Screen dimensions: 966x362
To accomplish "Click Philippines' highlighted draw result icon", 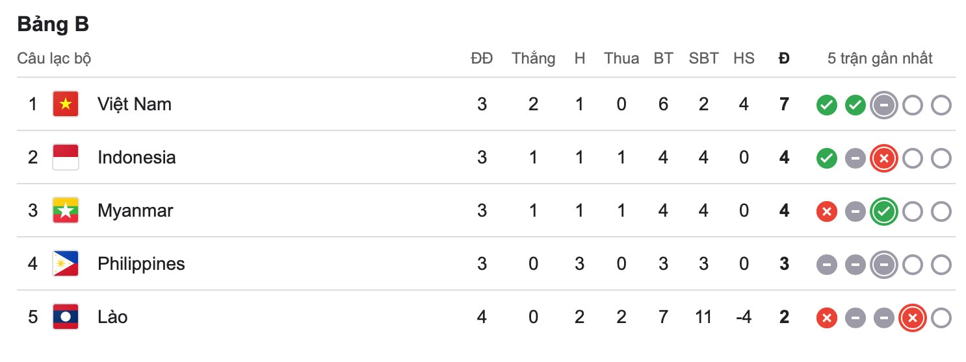I will click(884, 264).
